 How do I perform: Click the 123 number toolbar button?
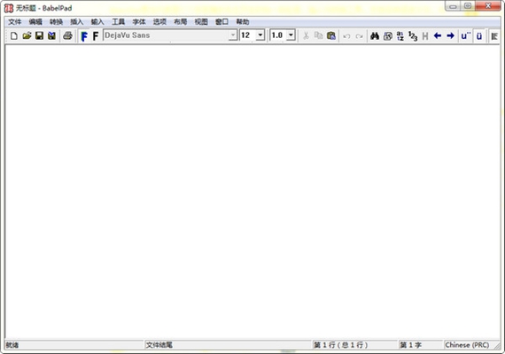(x=413, y=35)
